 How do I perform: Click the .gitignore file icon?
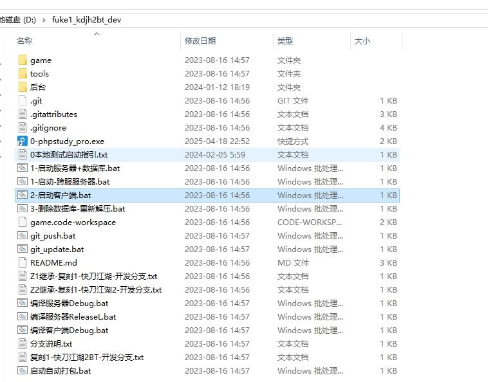(23, 127)
